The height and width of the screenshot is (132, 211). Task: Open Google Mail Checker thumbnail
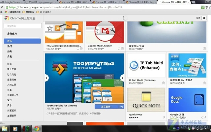pyautogui.click(x=105, y=32)
